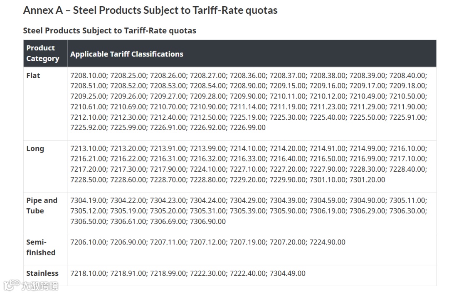449x294 pixels.
Task: Click the watermark logo icon at bottom-left
Action: 12,286
